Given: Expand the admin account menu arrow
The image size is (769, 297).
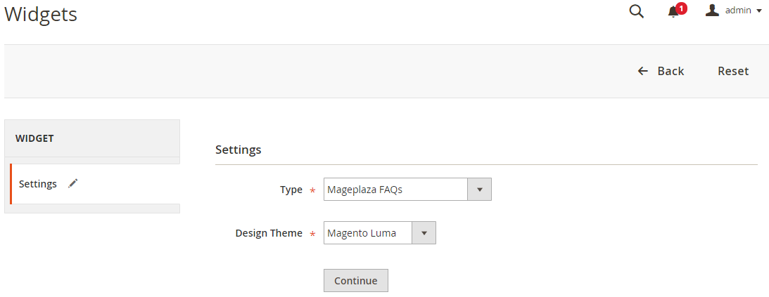Looking at the screenshot, I should point(759,11).
